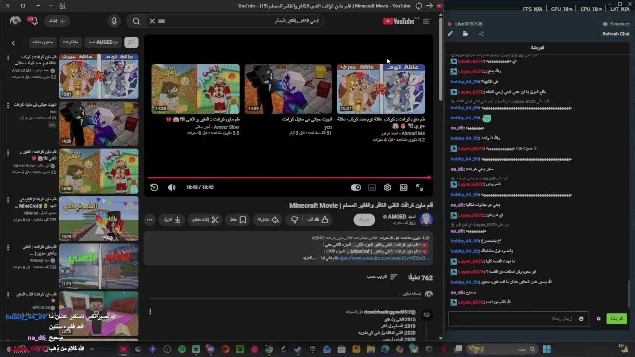
Task: Click the magnifier search button
Action: coord(136,21)
